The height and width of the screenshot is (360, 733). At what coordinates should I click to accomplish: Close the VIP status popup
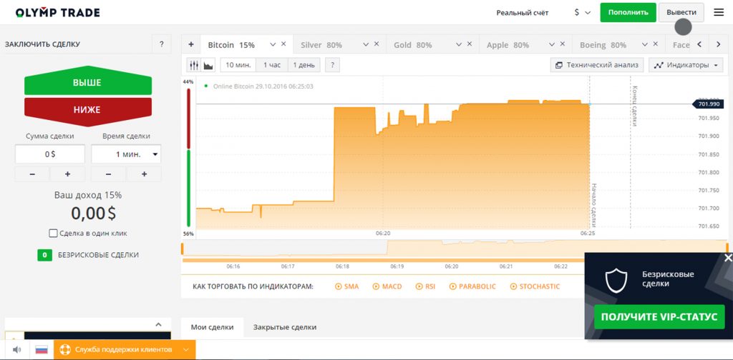coord(727,258)
